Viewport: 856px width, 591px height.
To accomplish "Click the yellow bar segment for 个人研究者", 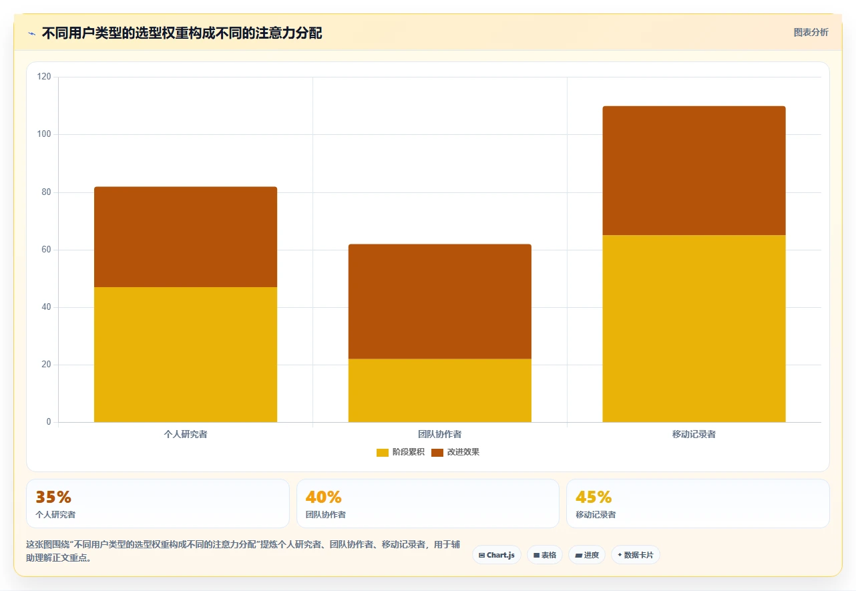I will [186, 355].
